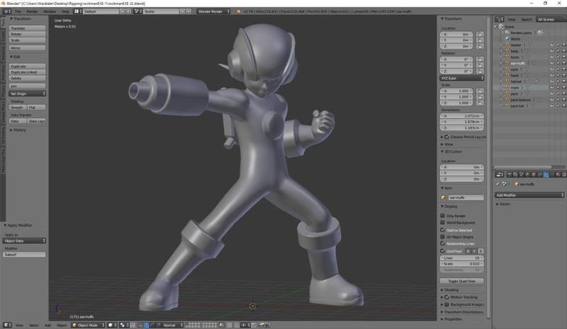Open the World properties tab icon

[x=527, y=175]
